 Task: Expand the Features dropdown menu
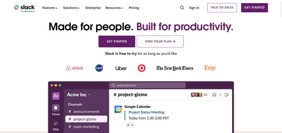[x=50, y=8]
